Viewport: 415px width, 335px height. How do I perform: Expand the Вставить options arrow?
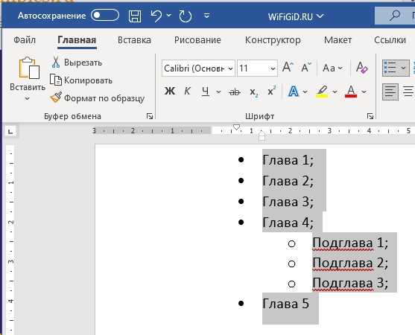pyautogui.click(x=27, y=98)
